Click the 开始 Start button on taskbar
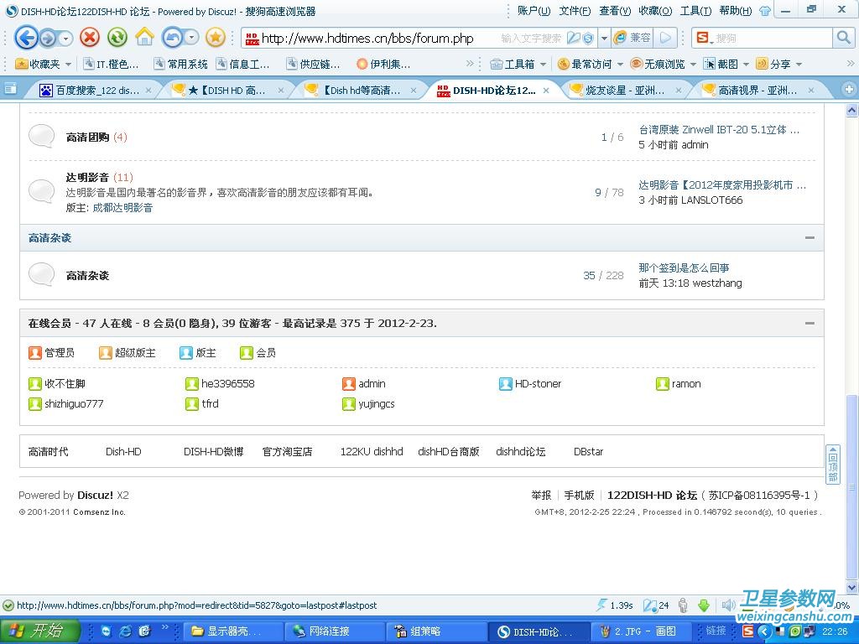The image size is (859, 644). click(39, 631)
